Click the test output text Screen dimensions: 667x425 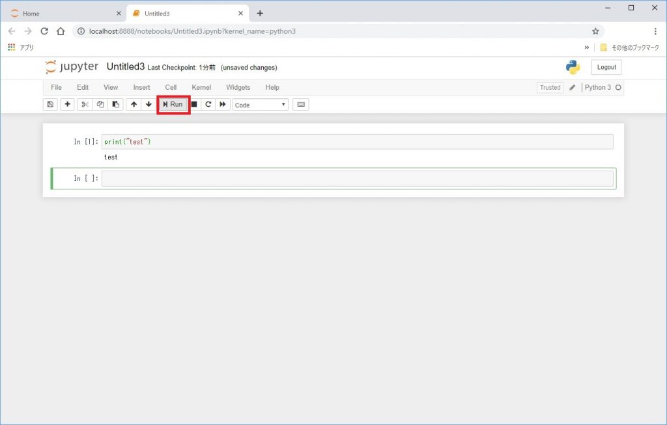click(111, 158)
